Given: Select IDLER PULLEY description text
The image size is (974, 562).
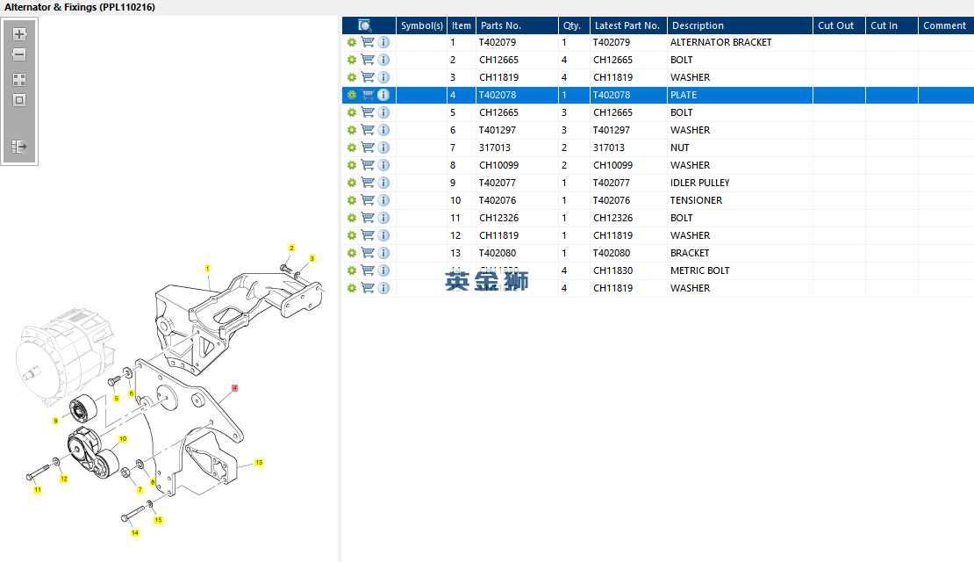Looking at the screenshot, I should (x=700, y=183).
